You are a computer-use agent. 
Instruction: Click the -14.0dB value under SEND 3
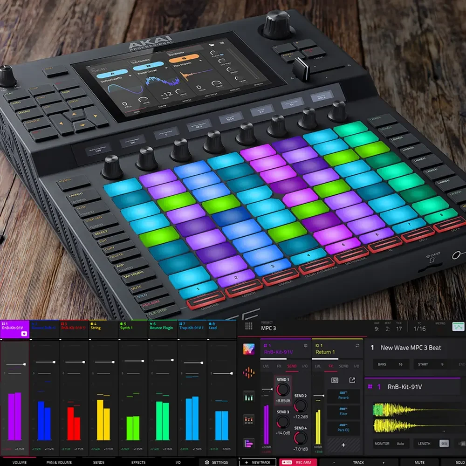click(283, 433)
